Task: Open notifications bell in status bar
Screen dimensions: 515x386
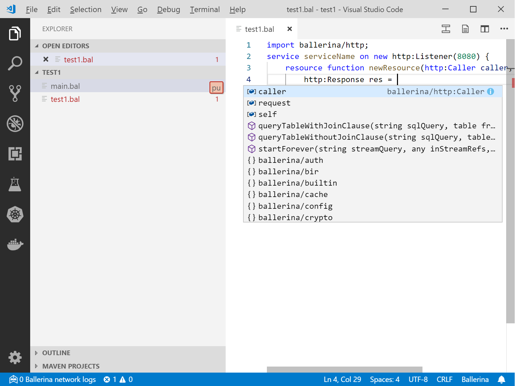Action: click(501, 379)
